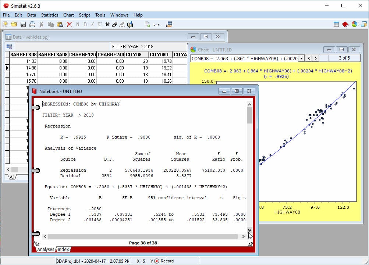Print using the Print toolbar icon

(32, 24)
